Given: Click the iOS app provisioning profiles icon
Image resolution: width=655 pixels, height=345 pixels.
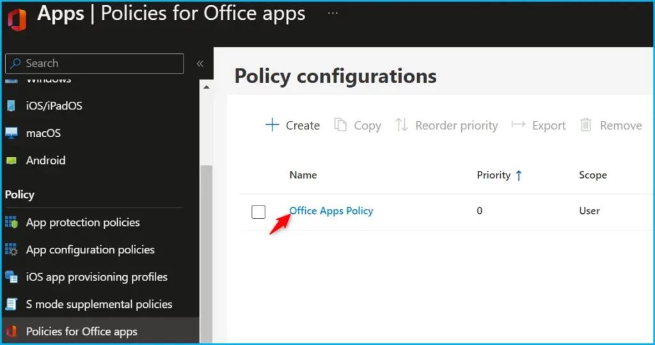Looking at the screenshot, I should tap(12, 277).
